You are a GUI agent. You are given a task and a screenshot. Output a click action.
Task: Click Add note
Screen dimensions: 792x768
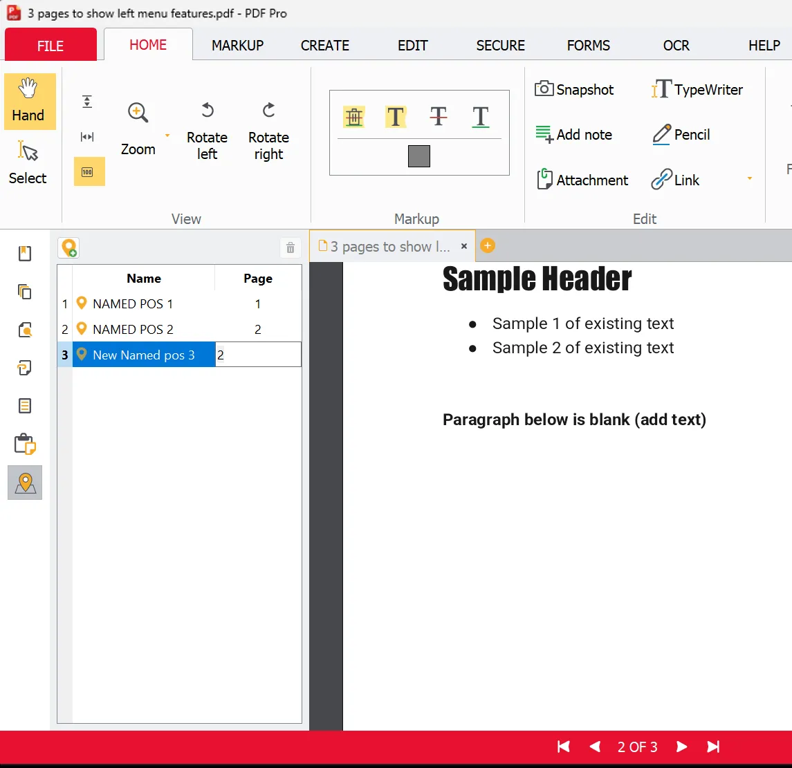(574, 135)
